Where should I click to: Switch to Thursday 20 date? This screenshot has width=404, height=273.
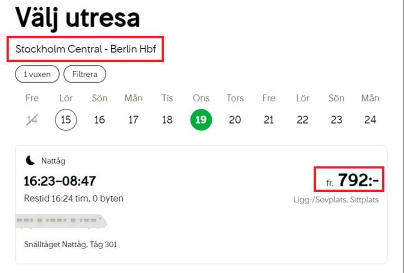[235, 120]
